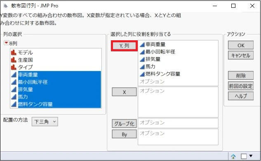The height and width of the screenshot is (161, 261).
Task: Open help with ヘルプ button
Action: click(x=241, y=96)
